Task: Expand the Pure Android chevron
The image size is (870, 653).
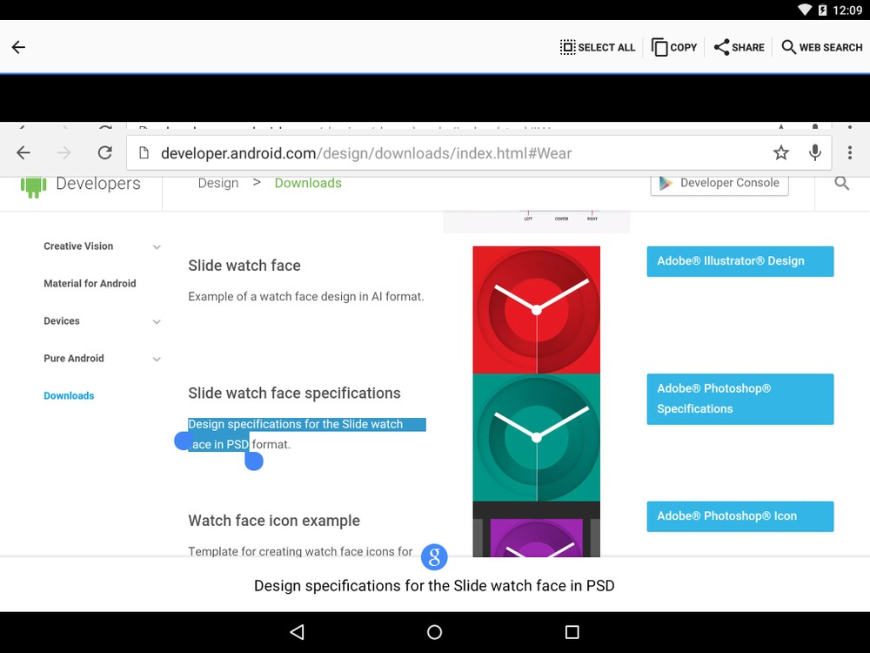Action: click(x=157, y=360)
